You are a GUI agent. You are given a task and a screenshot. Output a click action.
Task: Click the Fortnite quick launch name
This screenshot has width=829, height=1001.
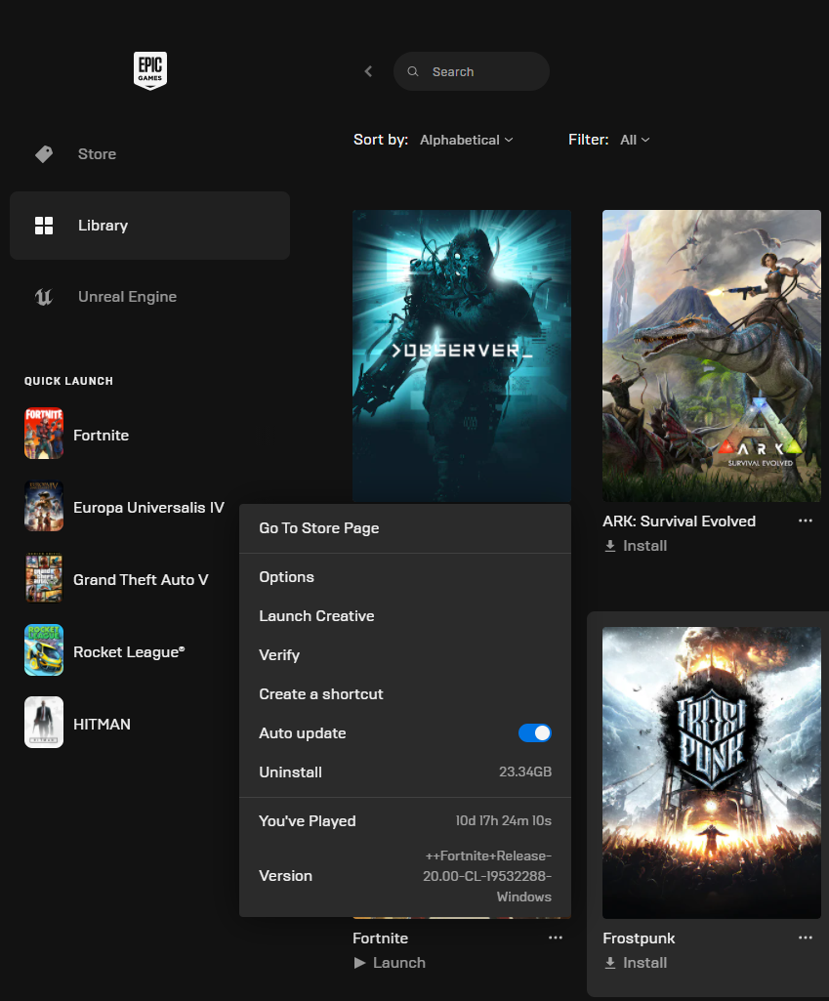click(101, 436)
